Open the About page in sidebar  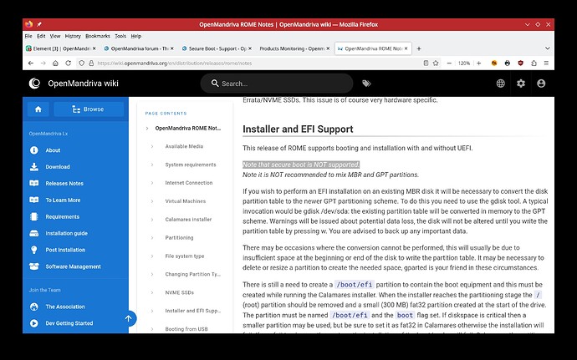point(53,150)
